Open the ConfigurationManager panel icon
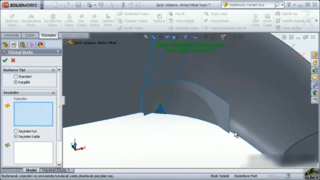Screen dimensions: 320x180 22,44
